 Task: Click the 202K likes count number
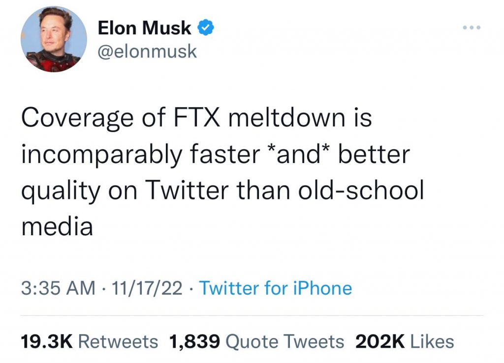380,341
